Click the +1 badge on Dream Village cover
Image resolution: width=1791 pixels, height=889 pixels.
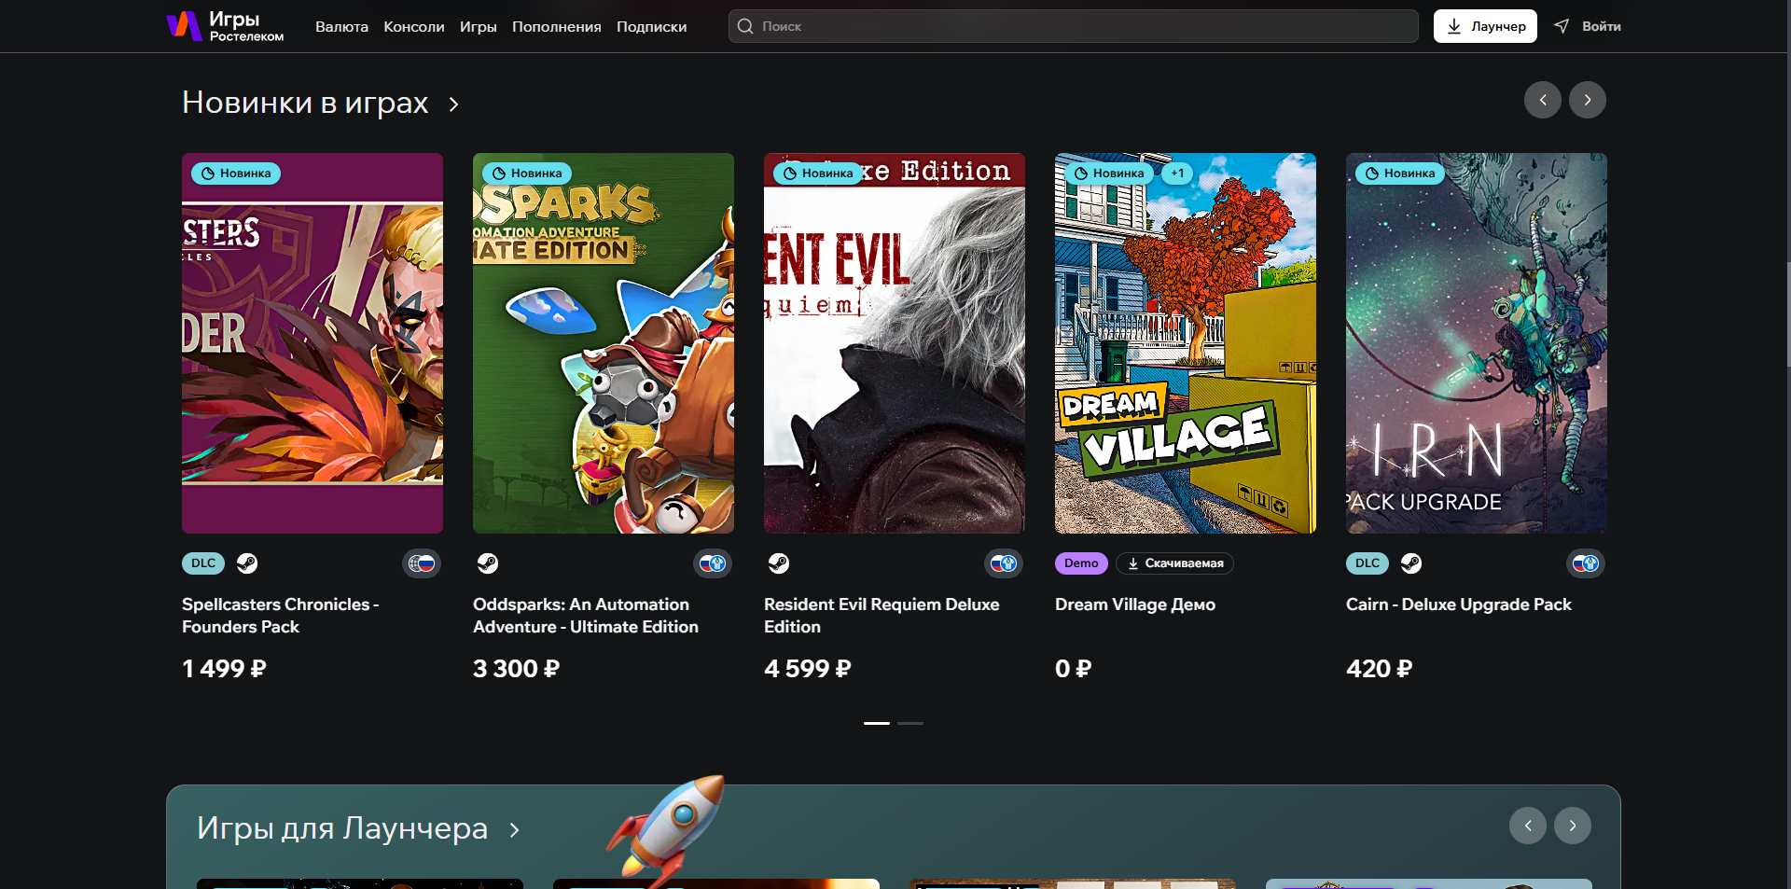[x=1177, y=174]
